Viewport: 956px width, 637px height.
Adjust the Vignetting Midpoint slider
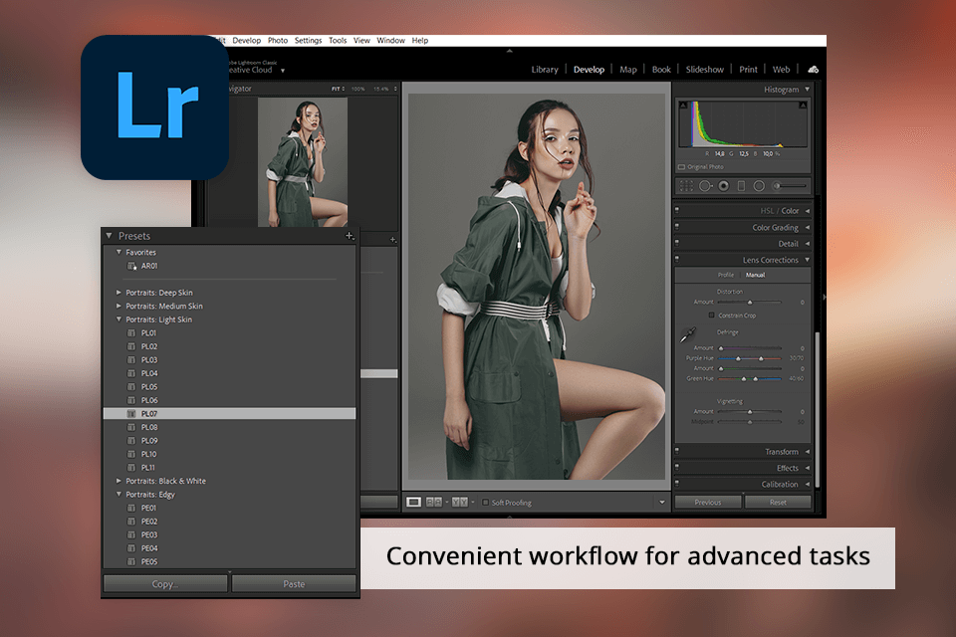point(750,422)
